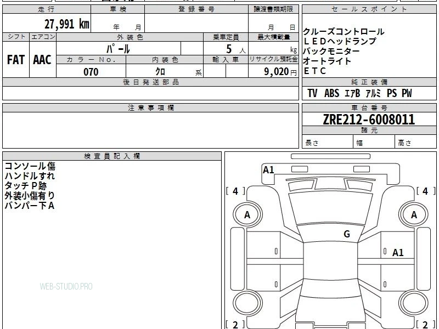Image resolution: width=439 pixels, height=329 pixels.
Task: Select the FAT transmission value
Action: [16, 60]
